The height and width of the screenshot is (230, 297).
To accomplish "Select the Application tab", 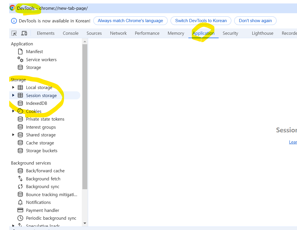I will click(x=203, y=33).
